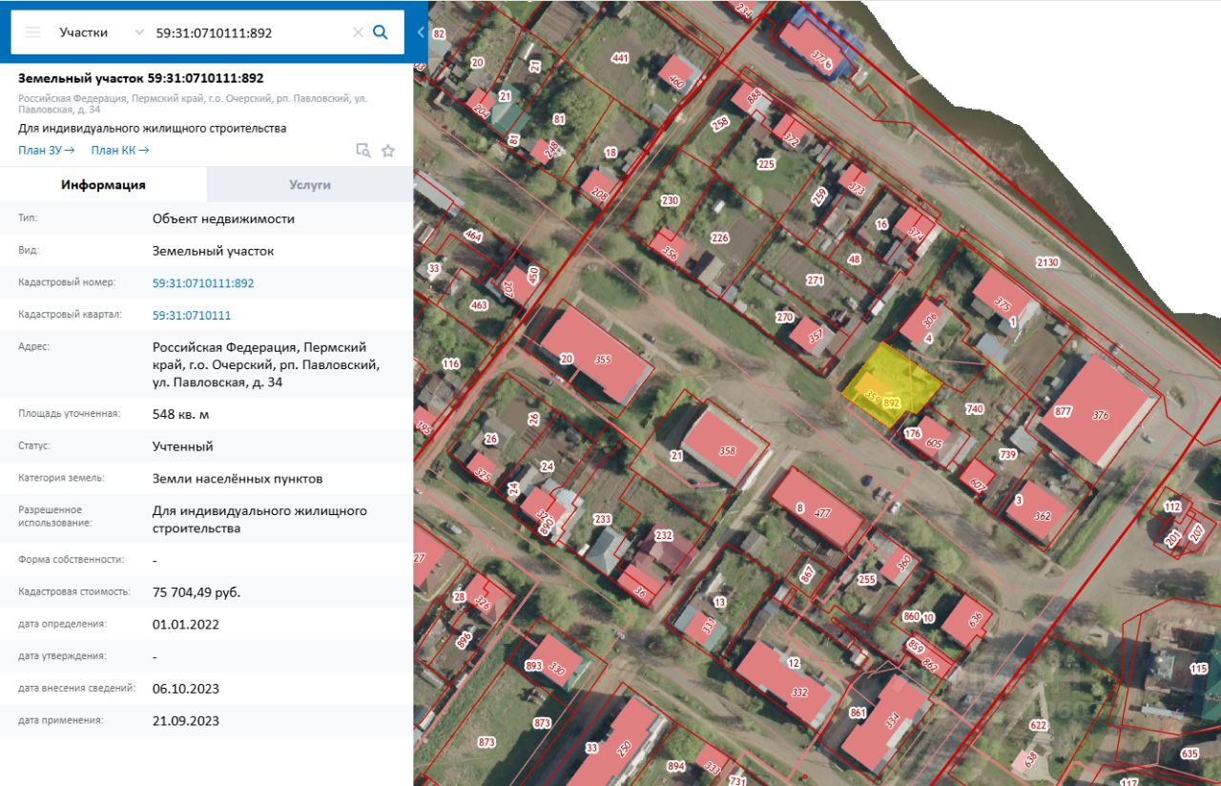Click dropdown arrow next to Участки
The height and width of the screenshot is (786, 1221).
pos(139,32)
